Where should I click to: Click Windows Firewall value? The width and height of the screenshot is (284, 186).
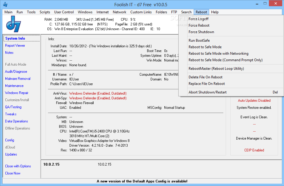[81, 103]
